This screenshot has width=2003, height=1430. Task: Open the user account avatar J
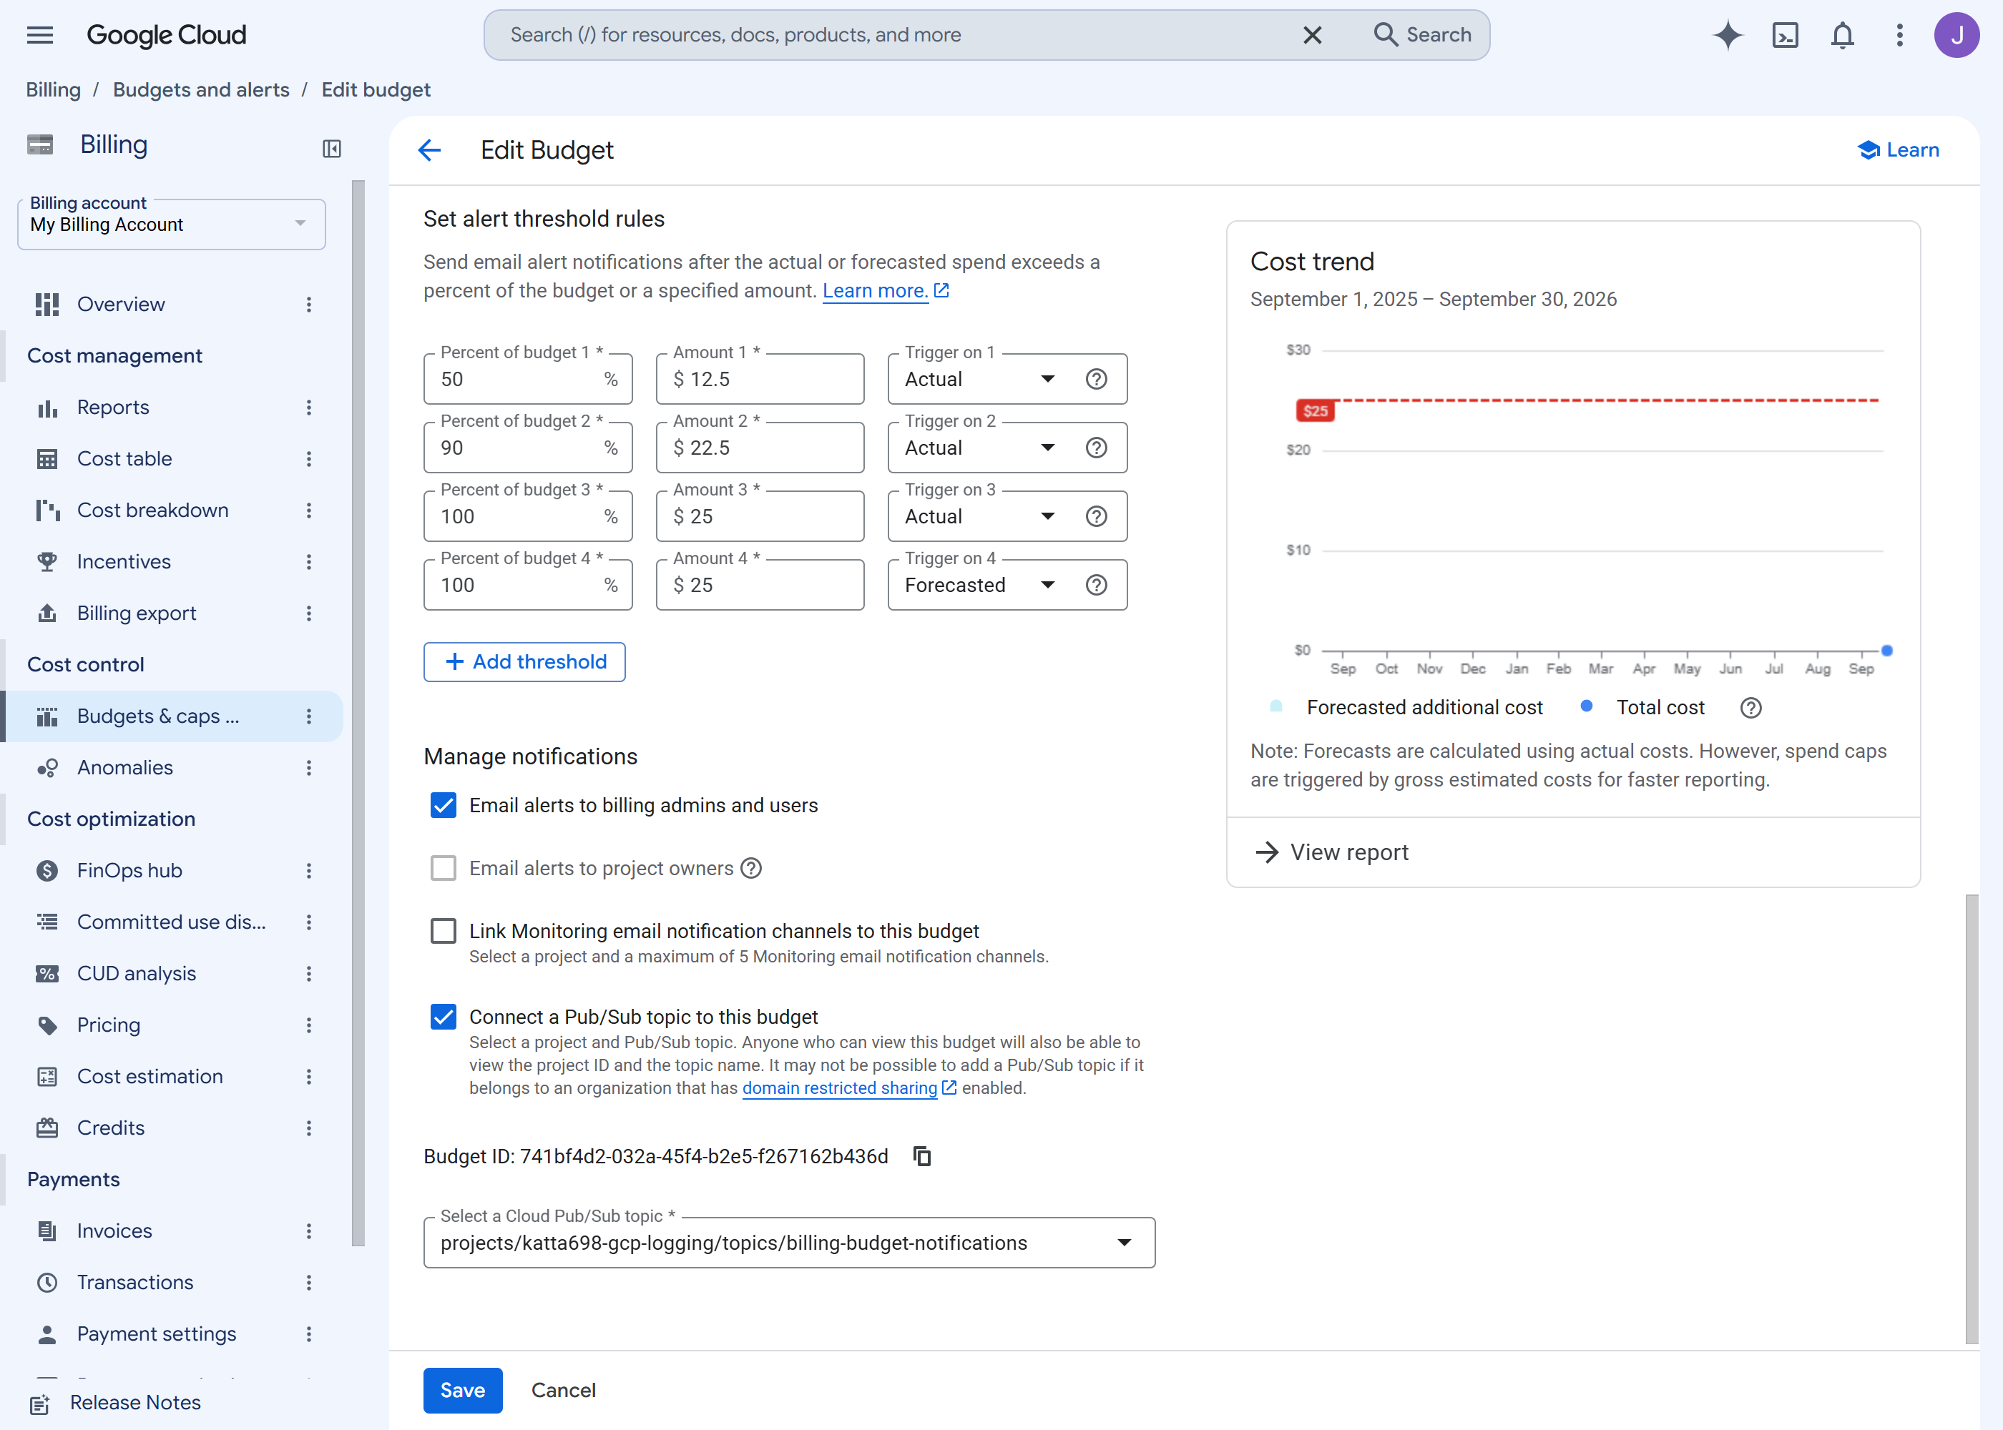pyautogui.click(x=1957, y=35)
